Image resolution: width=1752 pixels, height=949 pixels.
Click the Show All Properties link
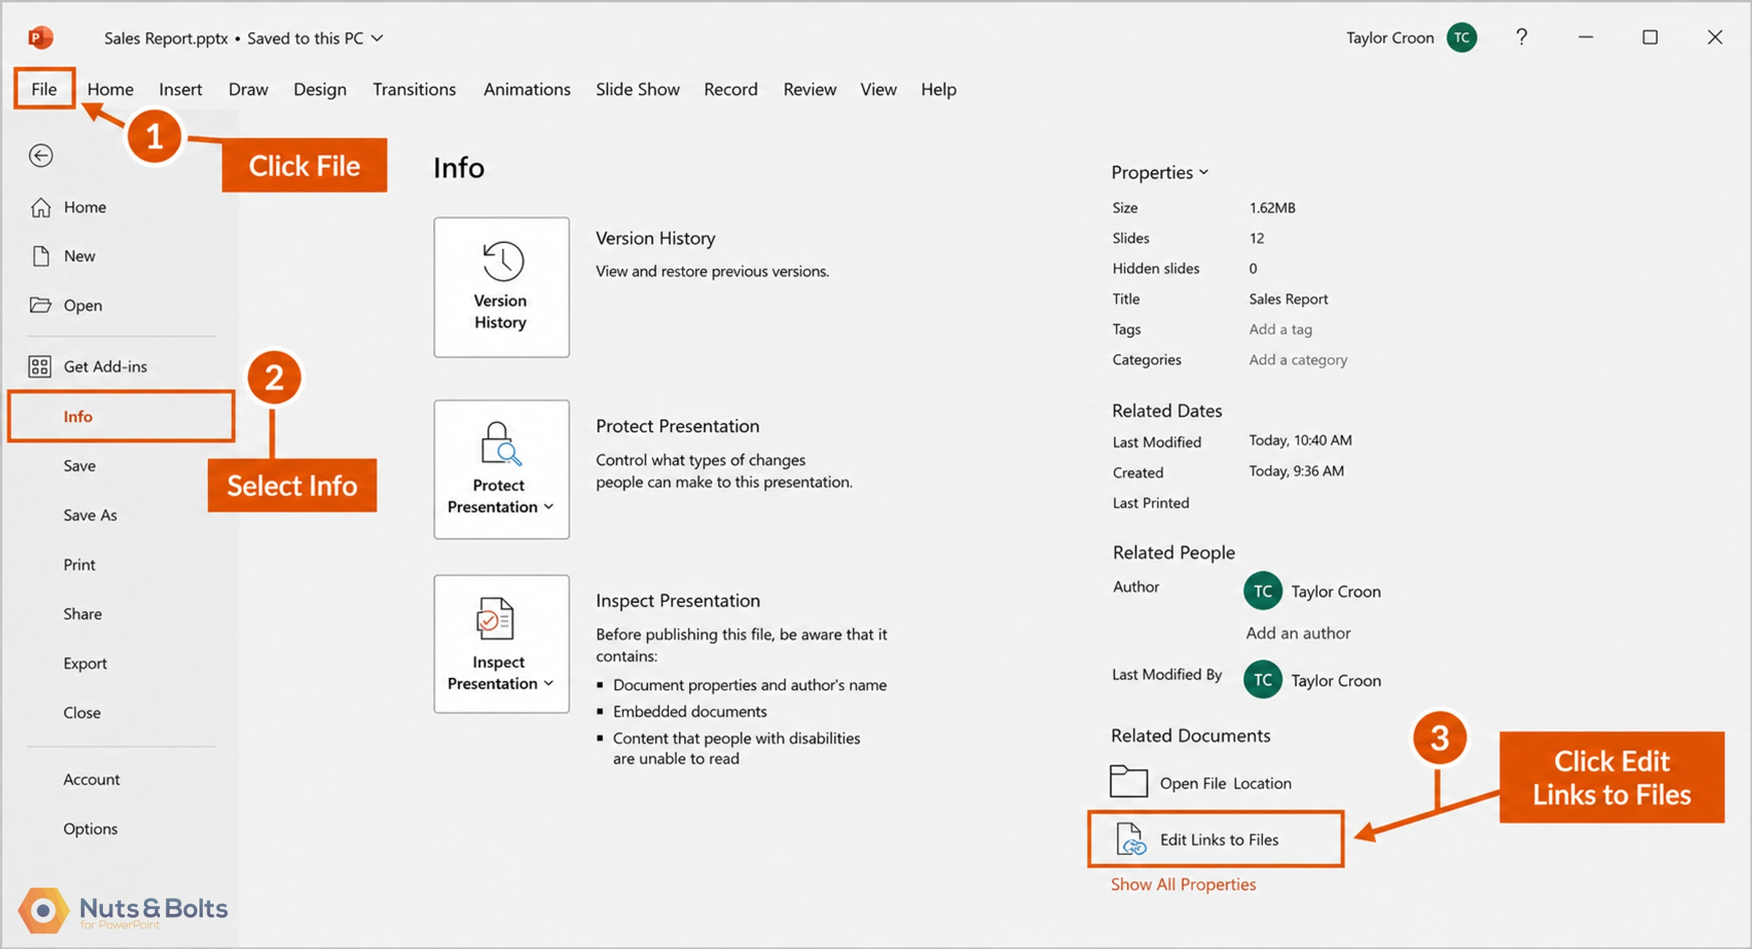click(x=1183, y=884)
